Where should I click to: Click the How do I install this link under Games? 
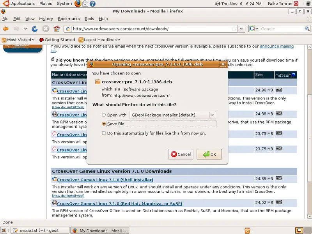pos(68,196)
